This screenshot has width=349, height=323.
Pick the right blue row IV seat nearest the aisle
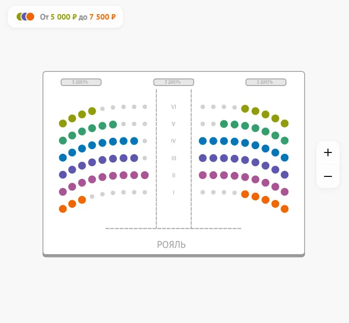[202, 141]
